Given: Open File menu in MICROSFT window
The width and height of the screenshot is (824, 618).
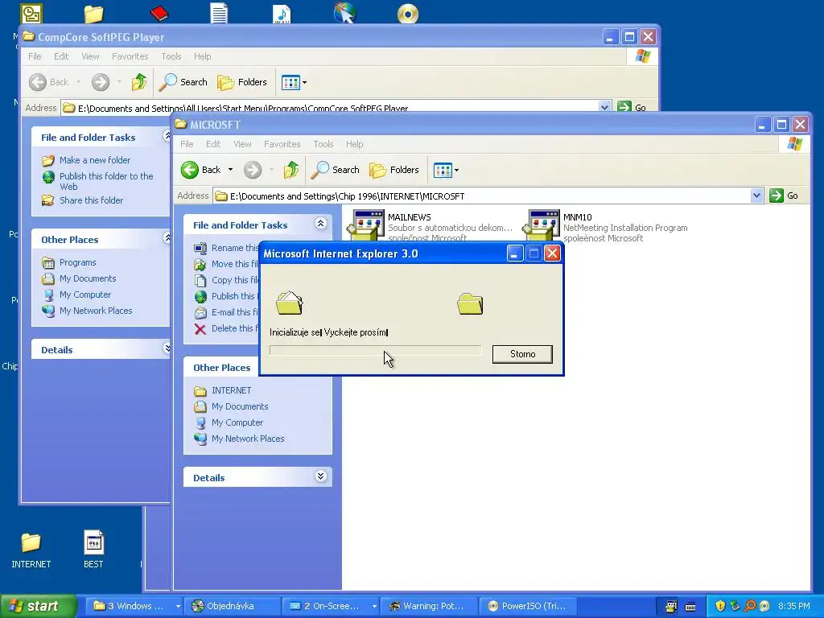Looking at the screenshot, I should coord(187,144).
